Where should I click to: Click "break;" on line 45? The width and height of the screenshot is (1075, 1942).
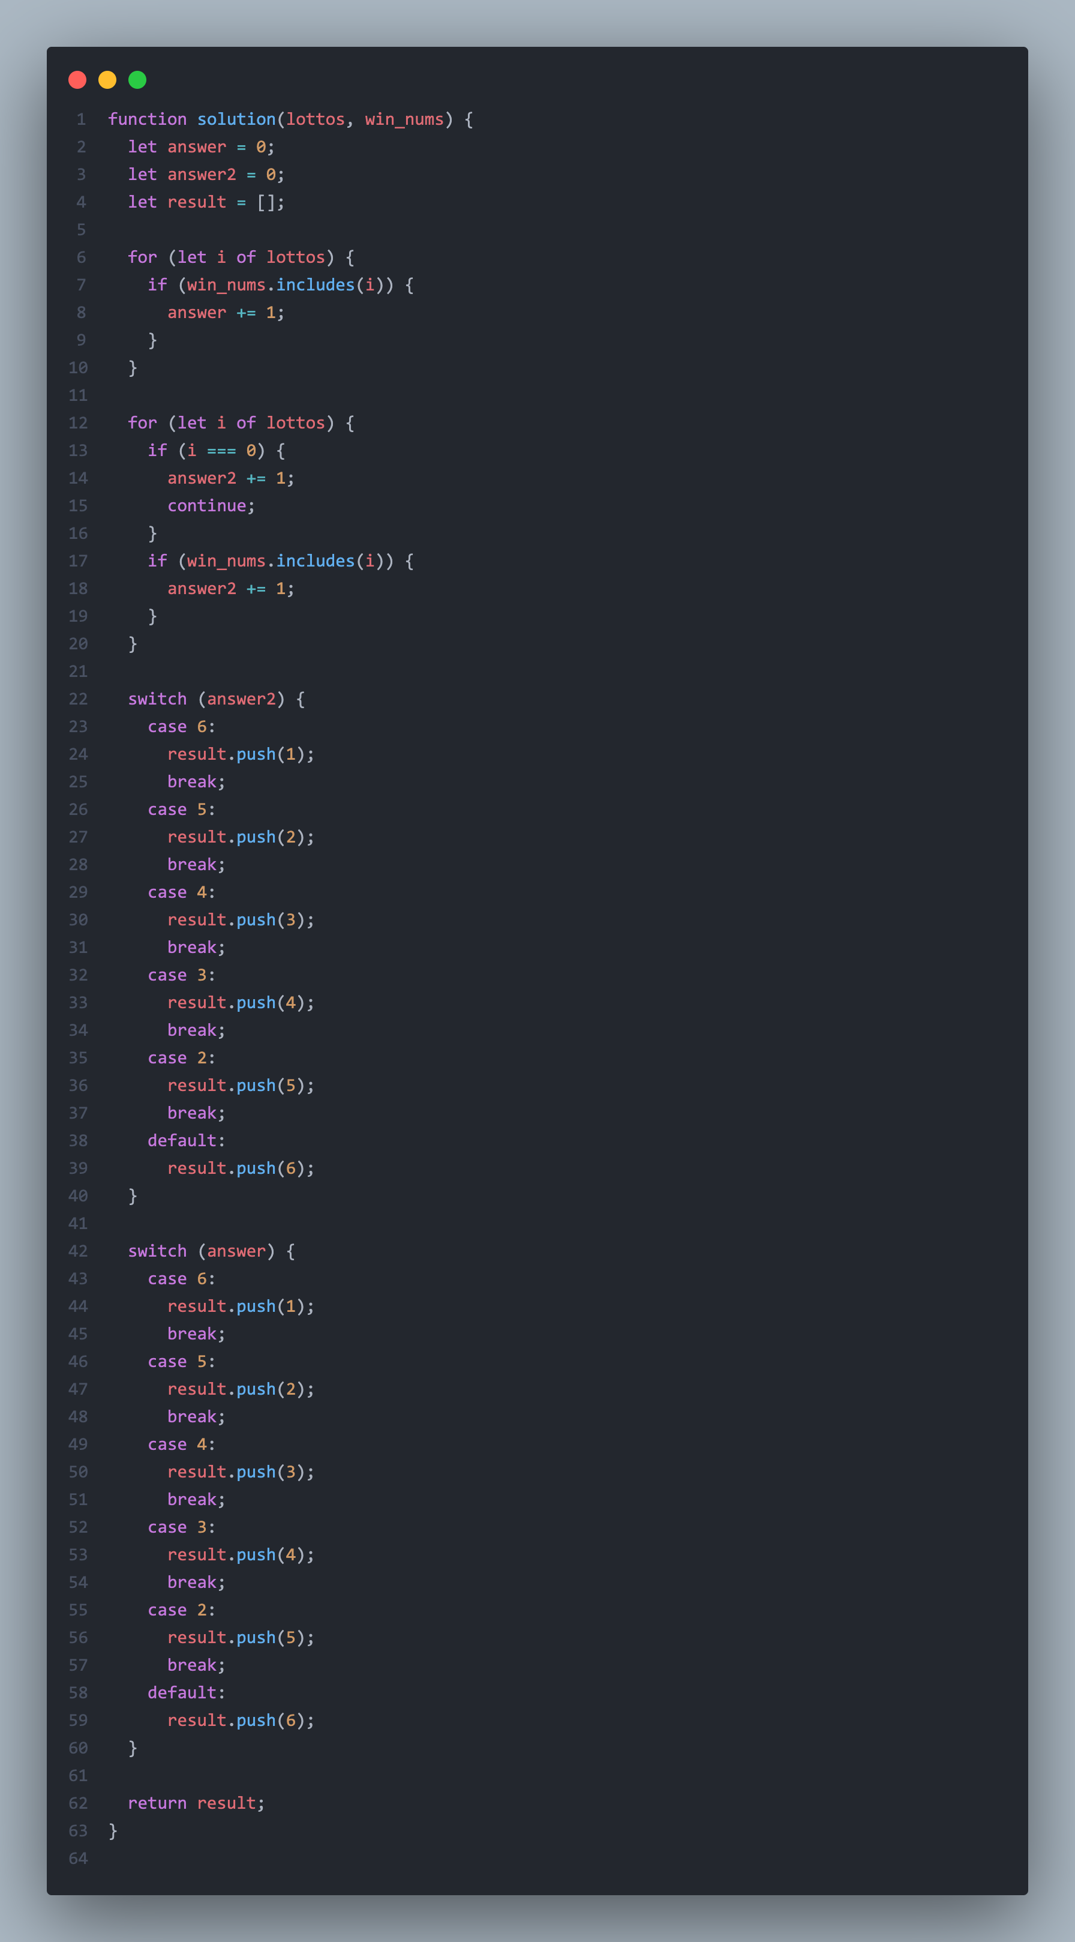click(197, 1333)
